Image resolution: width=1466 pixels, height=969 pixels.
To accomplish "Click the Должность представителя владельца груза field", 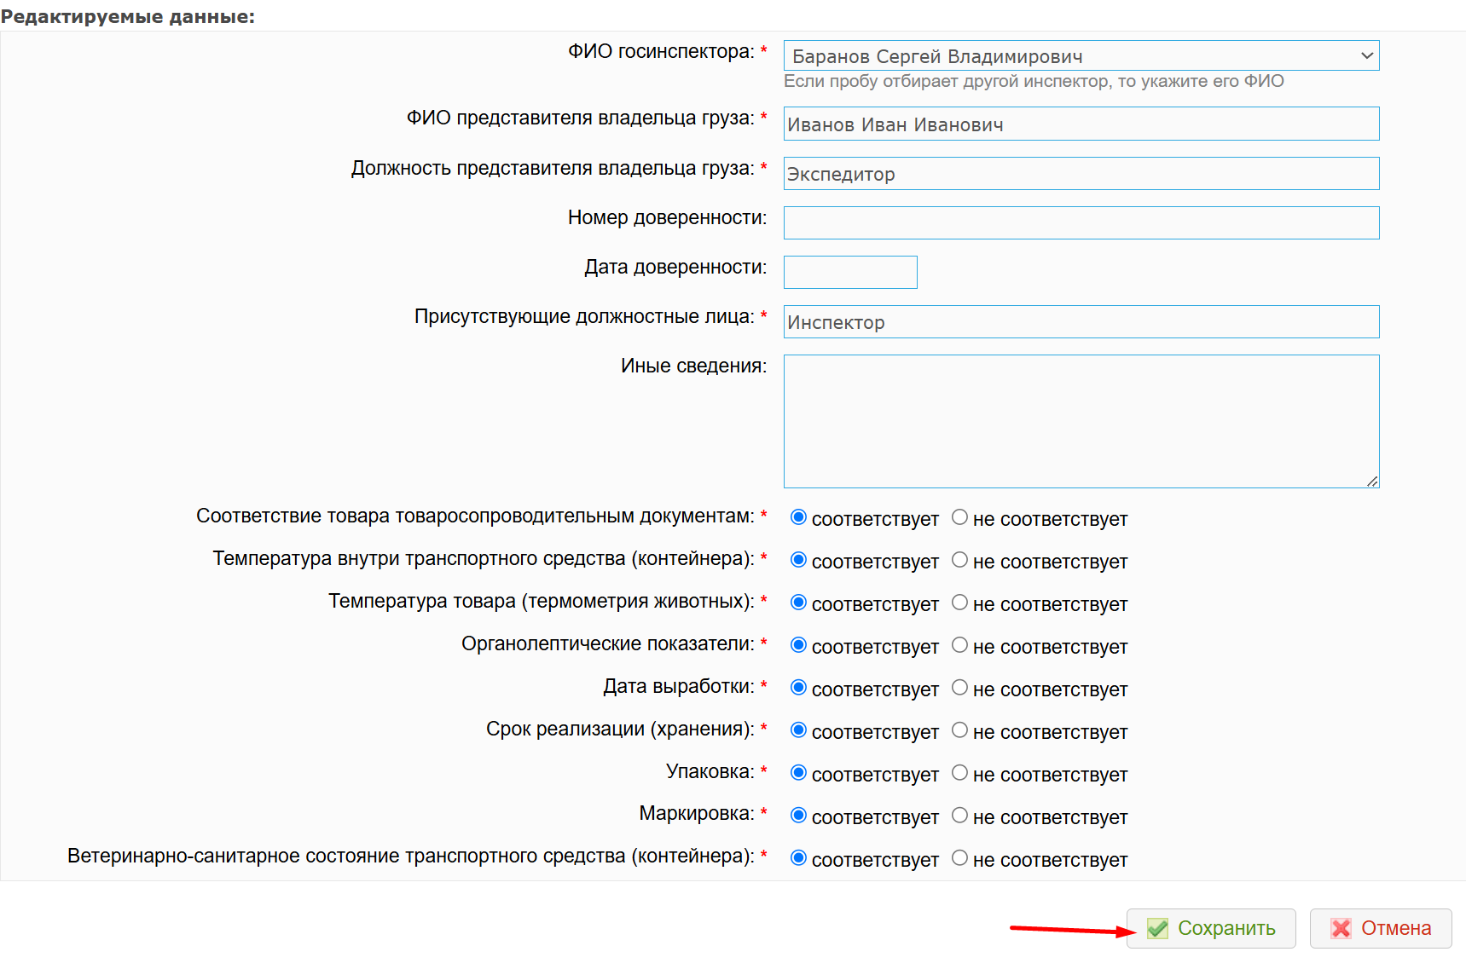I will point(1081,174).
